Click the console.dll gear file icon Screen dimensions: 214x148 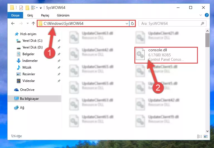140,54
